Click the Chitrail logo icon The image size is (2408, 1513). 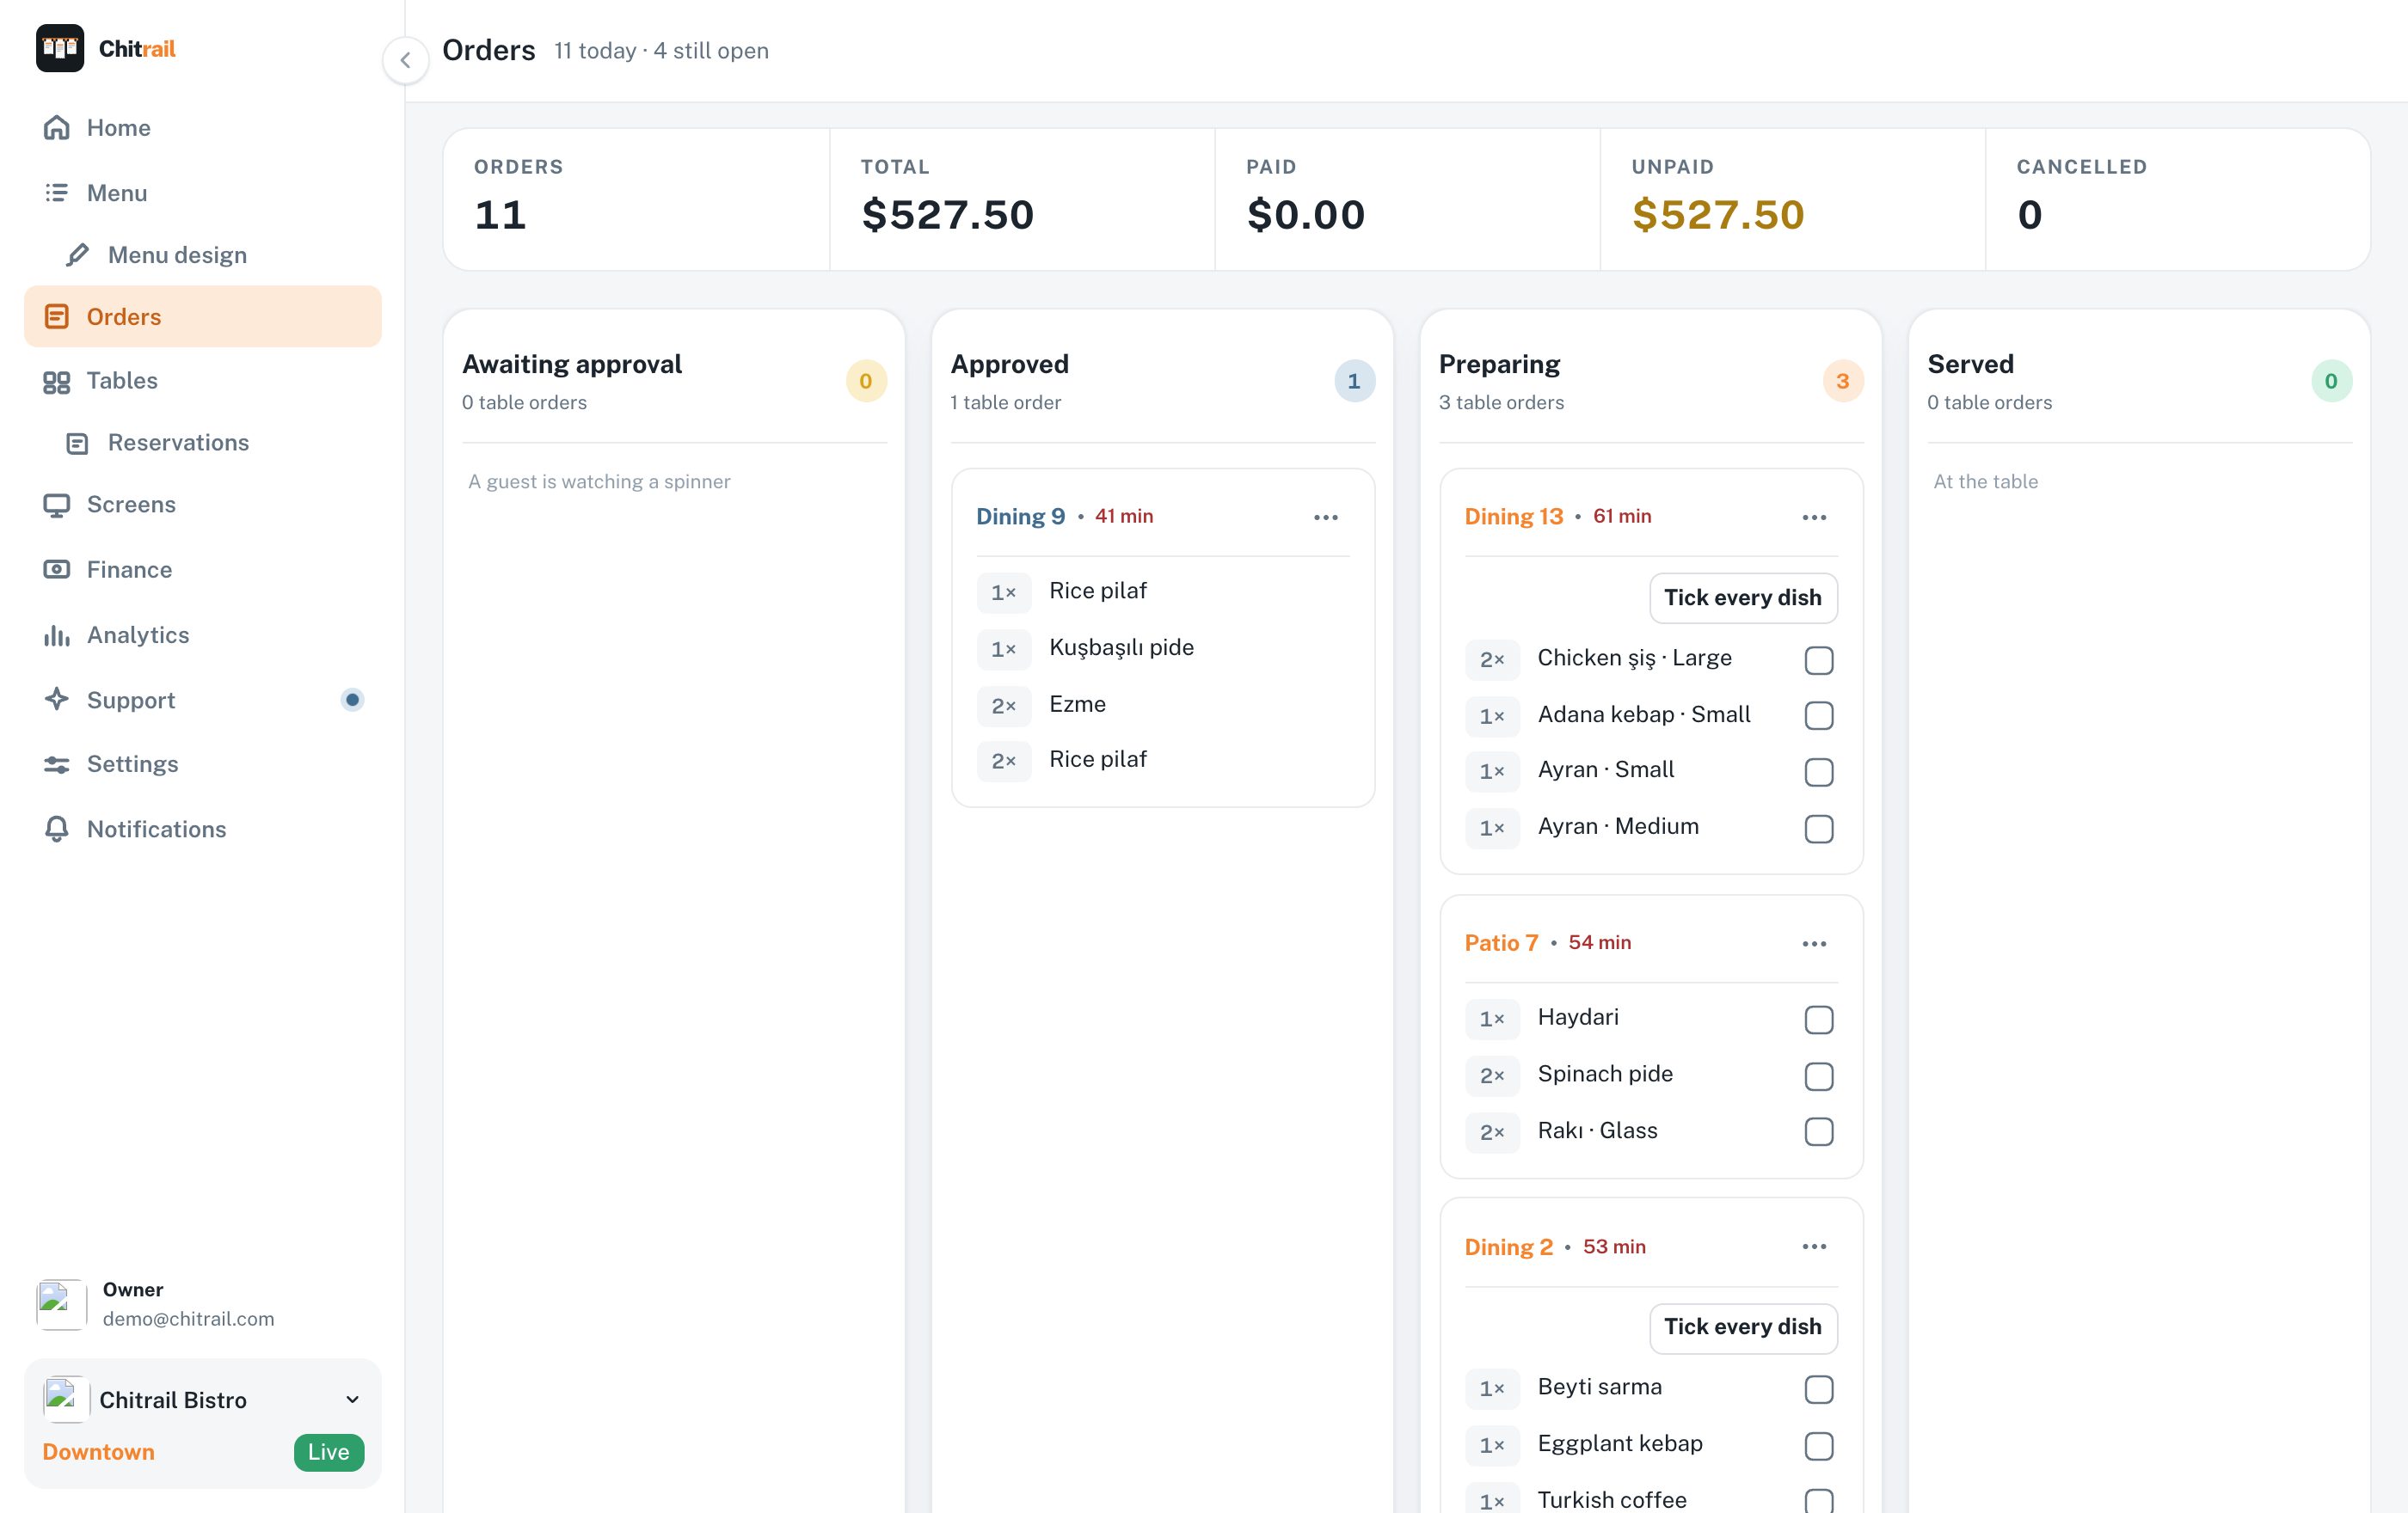(x=60, y=49)
